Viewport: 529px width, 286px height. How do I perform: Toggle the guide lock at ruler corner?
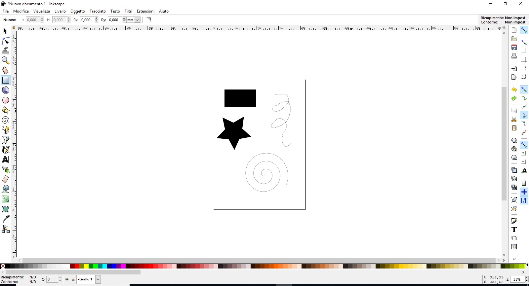[14, 28]
